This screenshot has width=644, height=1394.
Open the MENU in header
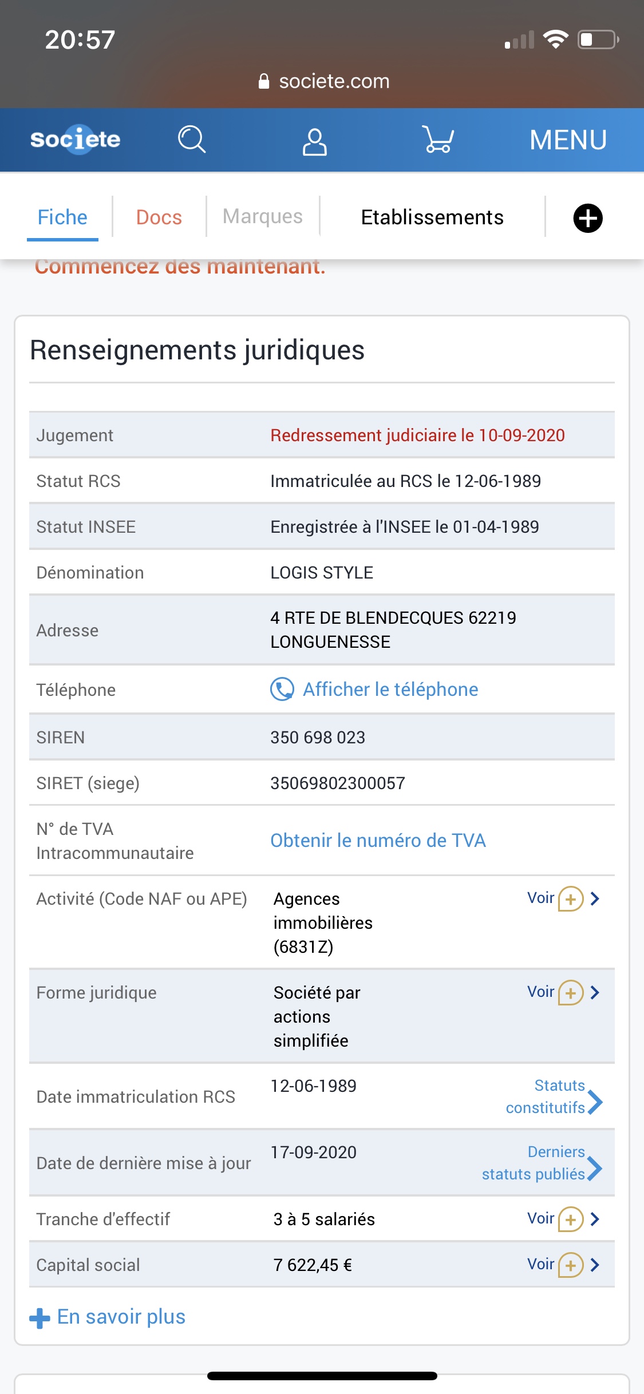[x=568, y=140]
